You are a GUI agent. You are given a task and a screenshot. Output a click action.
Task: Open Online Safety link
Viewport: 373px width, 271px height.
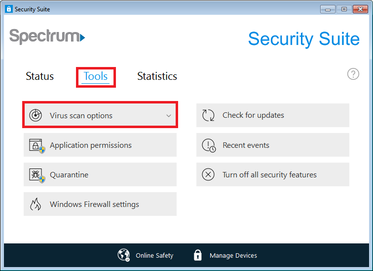[154, 256]
